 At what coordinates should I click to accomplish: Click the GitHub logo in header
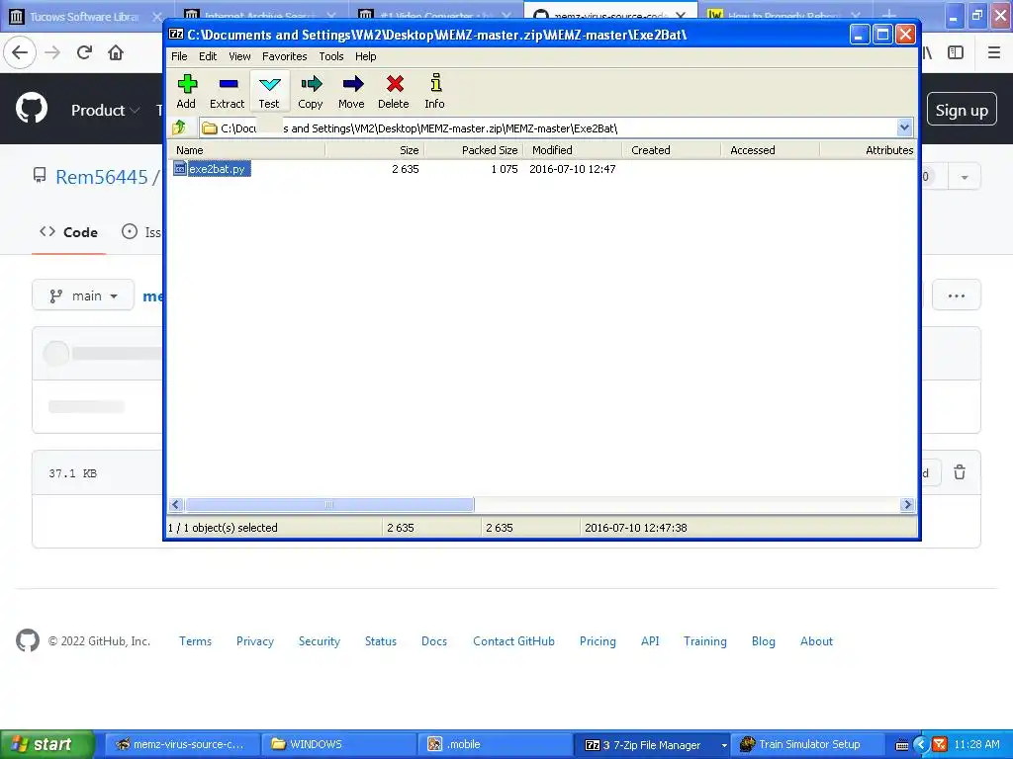[32, 109]
